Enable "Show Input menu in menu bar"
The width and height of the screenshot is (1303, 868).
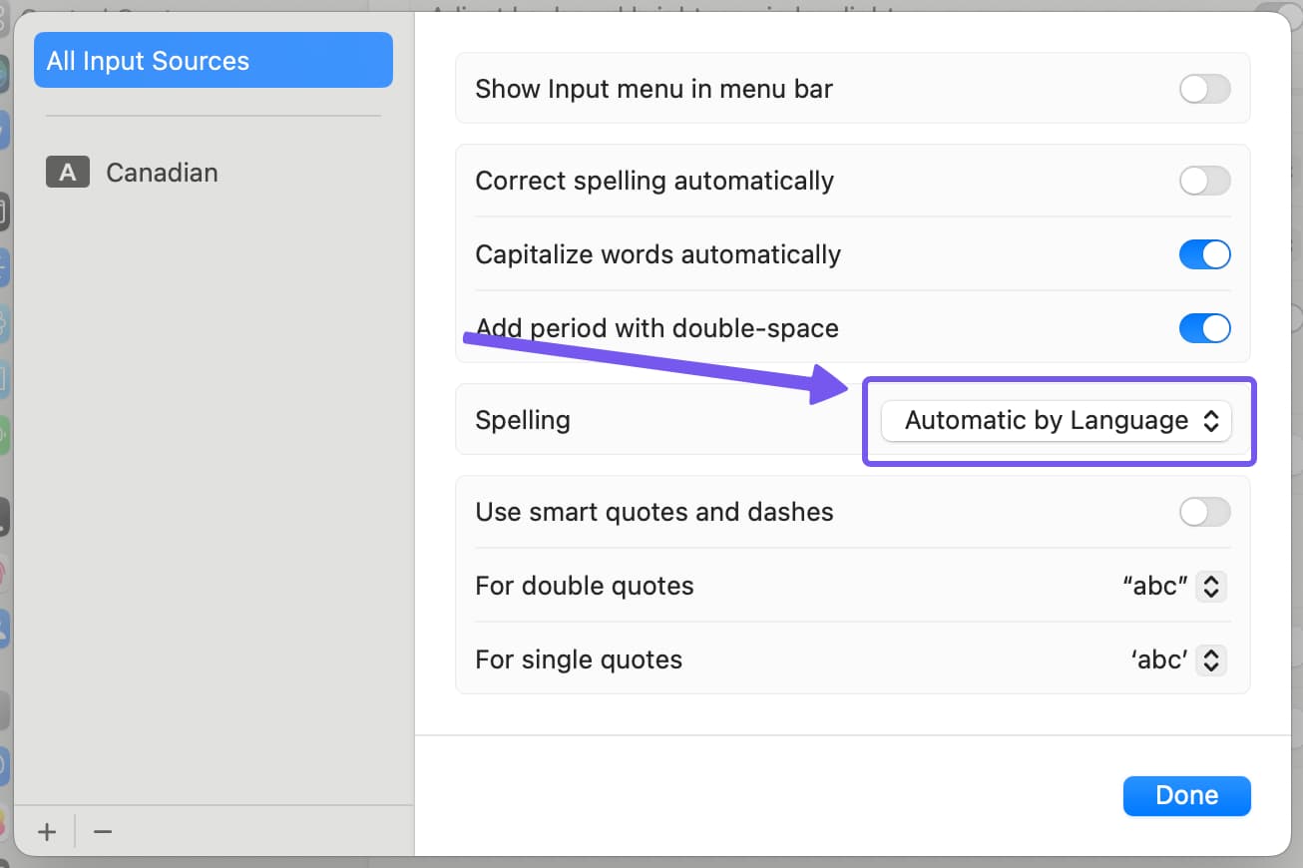coord(1204,89)
